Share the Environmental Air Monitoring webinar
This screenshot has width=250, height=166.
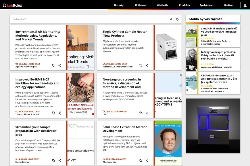60,65
